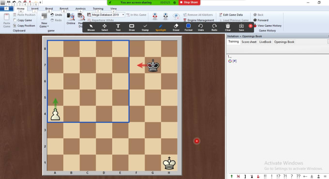Click the ribbon Undo button
329x179 pixels.
click(57, 15)
